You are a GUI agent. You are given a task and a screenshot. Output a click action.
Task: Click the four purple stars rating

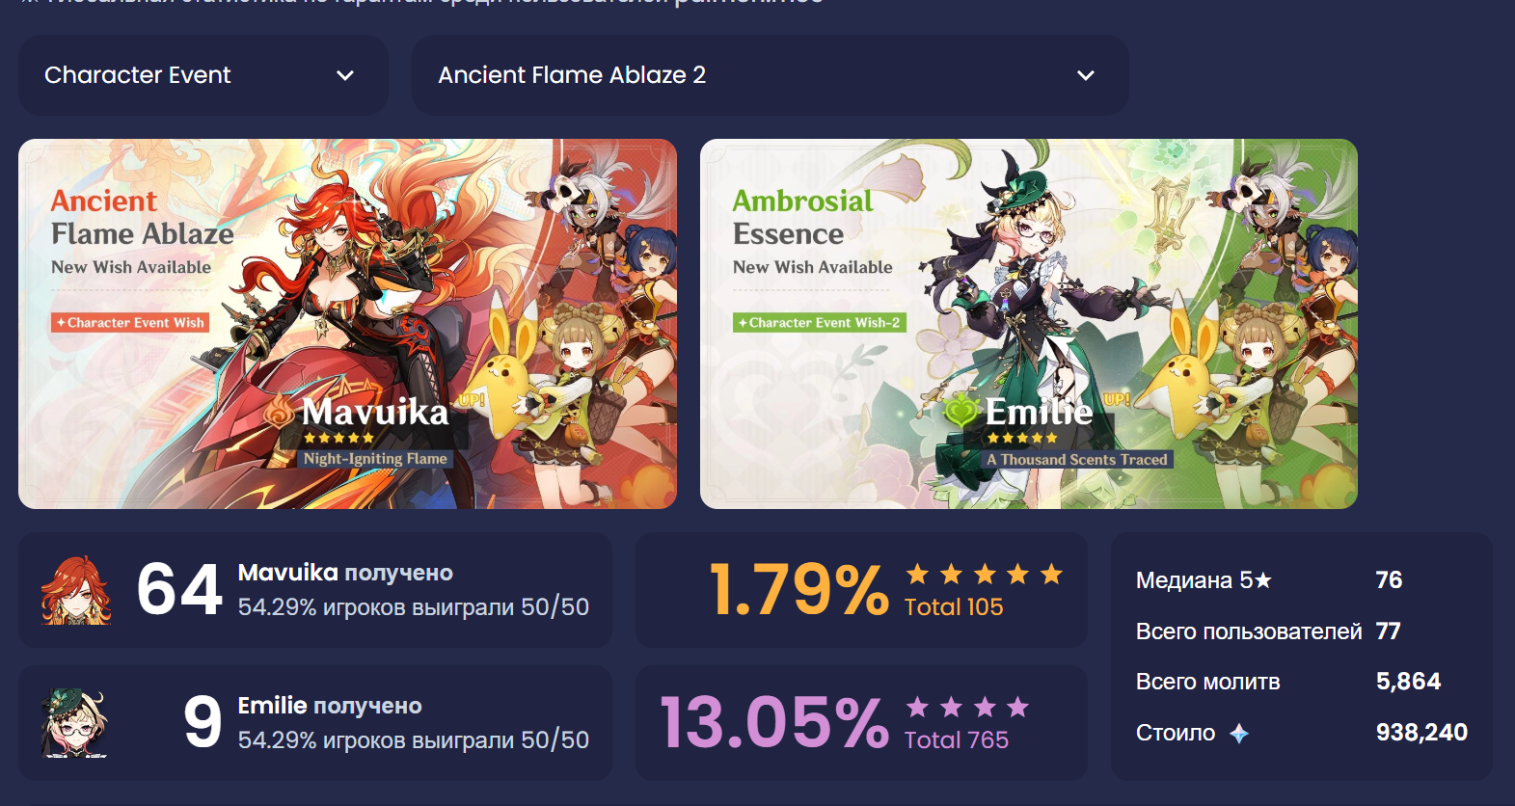(x=967, y=708)
